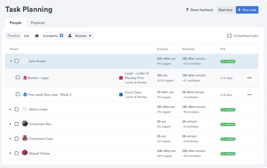Click the Court Days project name
The height and width of the screenshot is (168, 267).
click(133, 92)
